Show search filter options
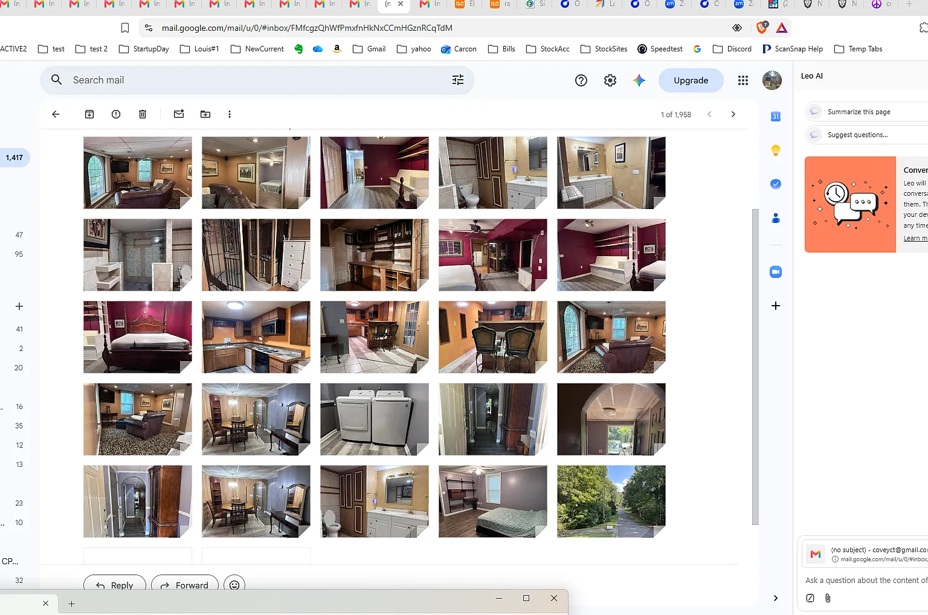The height and width of the screenshot is (615, 928). click(458, 80)
